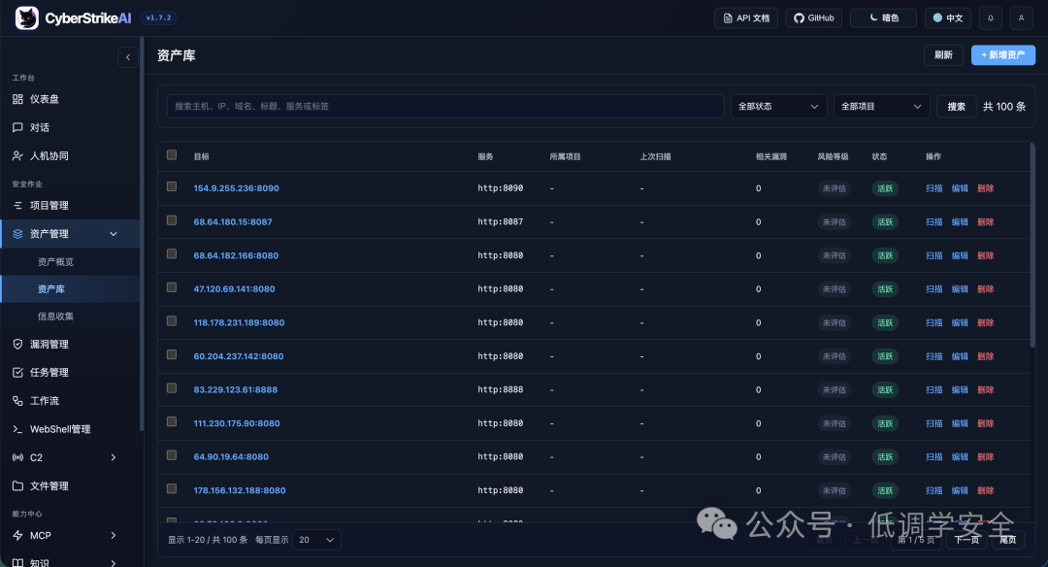The height and width of the screenshot is (567, 1048).
Task: Click the MCP lightning bolt icon
Action: 18,536
